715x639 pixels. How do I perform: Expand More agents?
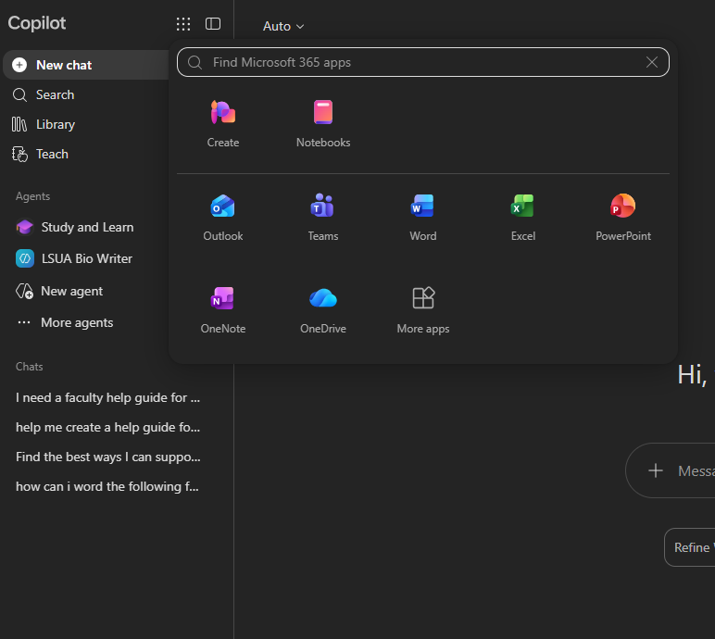pyautogui.click(x=65, y=322)
